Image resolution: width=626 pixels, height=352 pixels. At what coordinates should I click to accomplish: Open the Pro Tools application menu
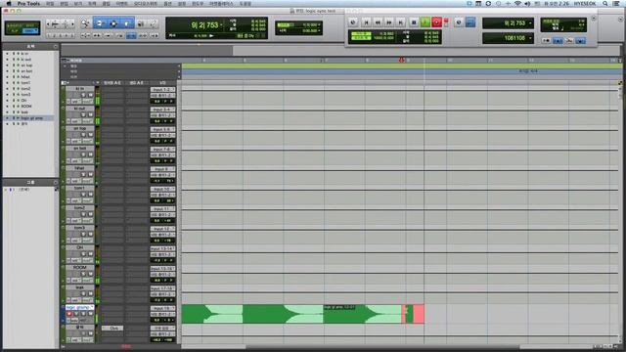pos(28,3)
